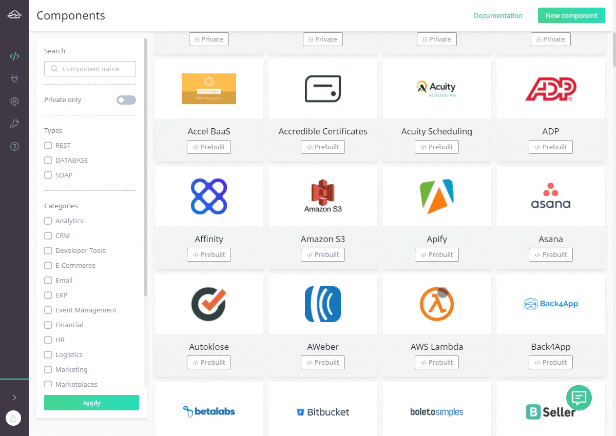
Task: Click the Amazon S3 logo
Action: [323, 196]
